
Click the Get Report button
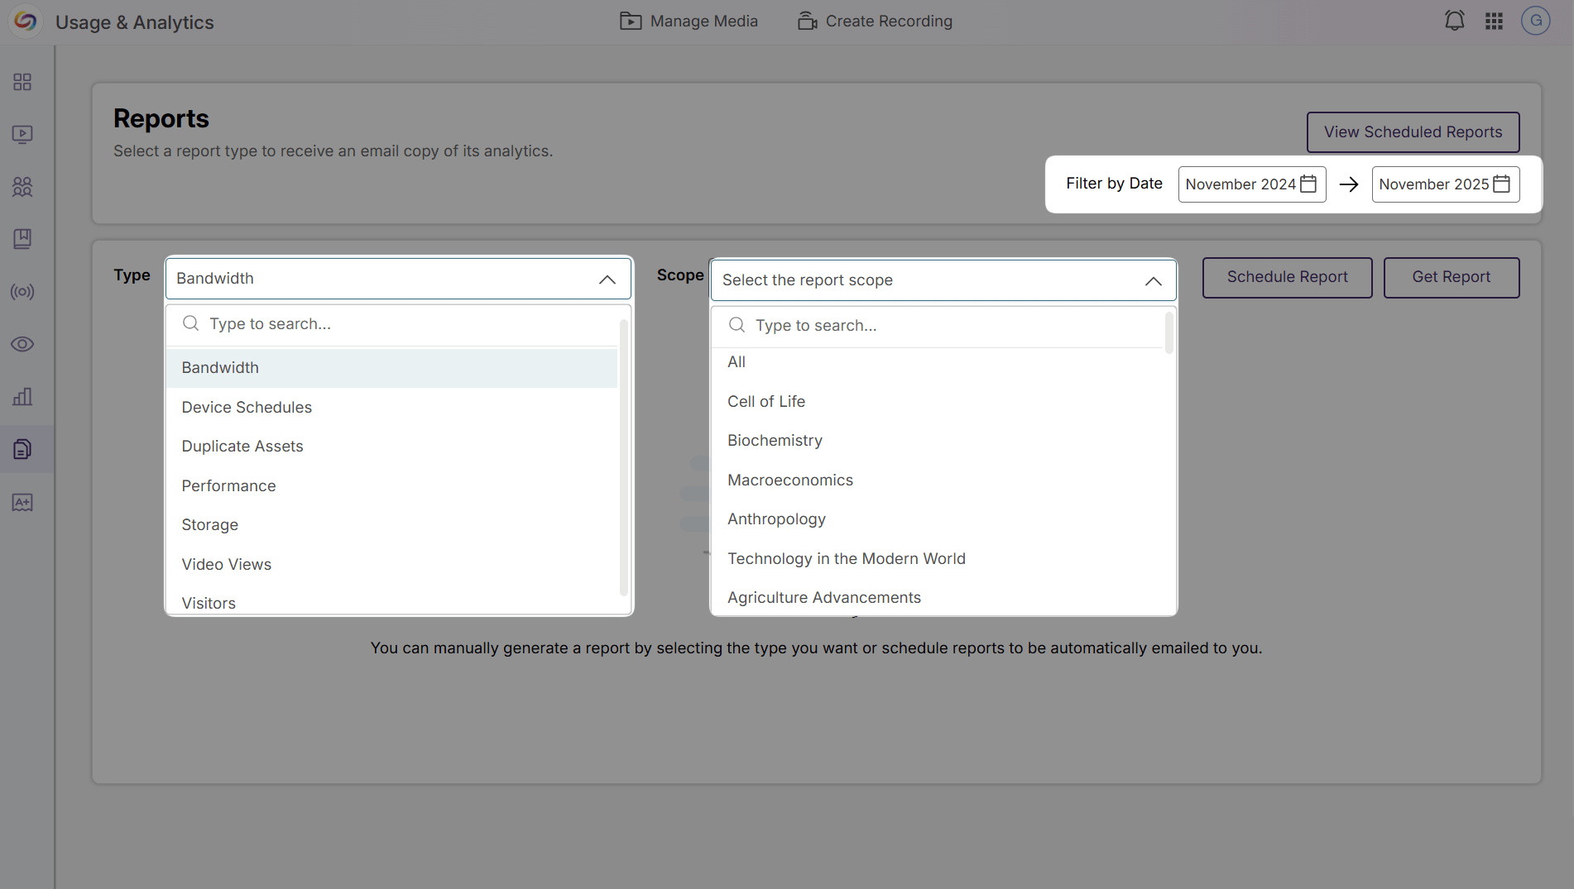(1452, 277)
